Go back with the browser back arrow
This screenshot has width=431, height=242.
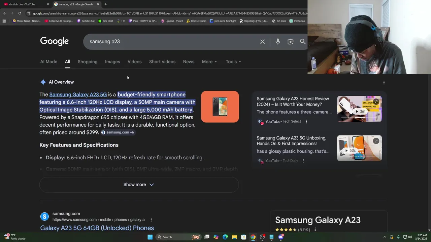[x=4, y=13]
